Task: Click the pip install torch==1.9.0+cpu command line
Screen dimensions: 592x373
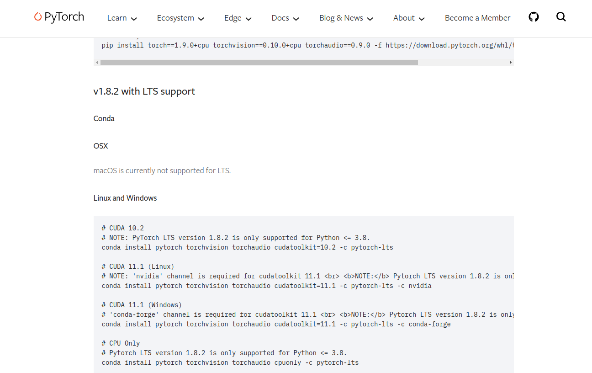Action: (308, 45)
